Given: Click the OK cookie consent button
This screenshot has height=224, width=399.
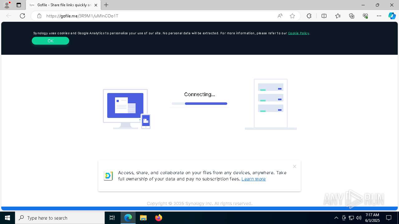Looking at the screenshot, I should tap(50, 41).
